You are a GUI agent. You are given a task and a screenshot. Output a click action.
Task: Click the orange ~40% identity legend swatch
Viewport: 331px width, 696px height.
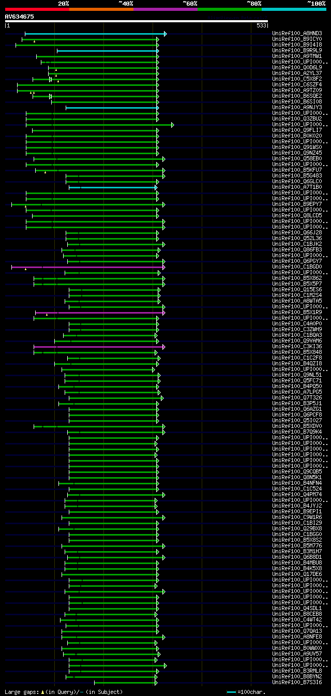click(x=101, y=9)
